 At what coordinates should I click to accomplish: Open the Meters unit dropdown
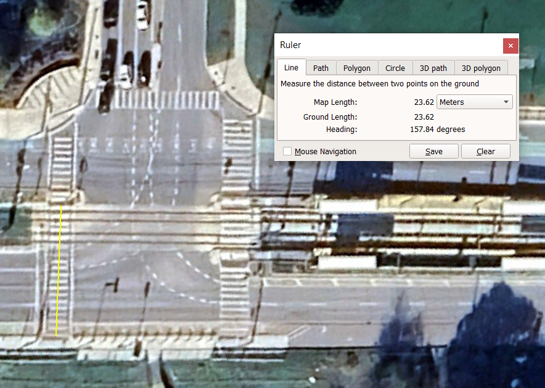tap(474, 102)
